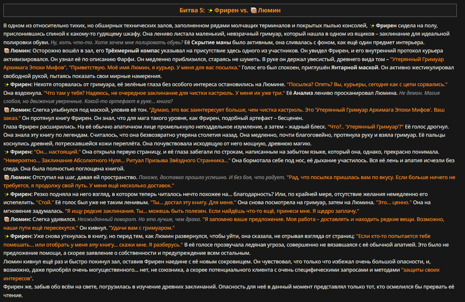465x302 pixels.
Task: Click package icon before 'Люмин: Осторожно вошёл'
Action: [x=6, y=50]
